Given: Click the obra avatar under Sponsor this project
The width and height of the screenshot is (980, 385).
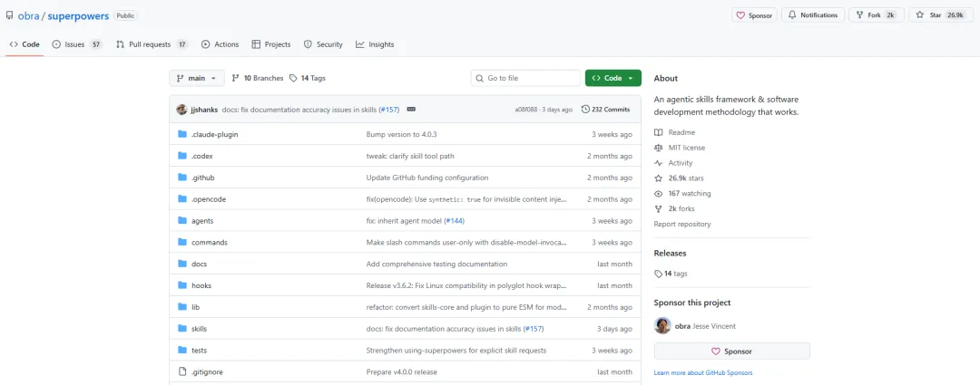Looking at the screenshot, I should [x=662, y=326].
